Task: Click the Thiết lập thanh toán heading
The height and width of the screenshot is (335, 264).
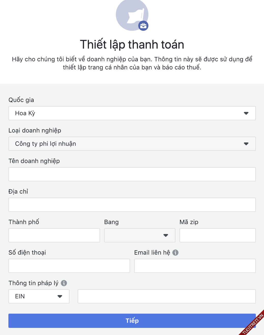Action: point(132,45)
